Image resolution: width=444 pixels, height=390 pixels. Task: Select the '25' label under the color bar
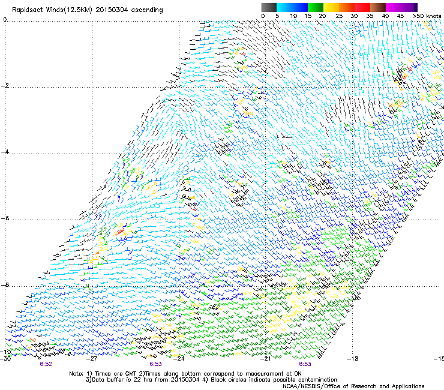coord(339,16)
